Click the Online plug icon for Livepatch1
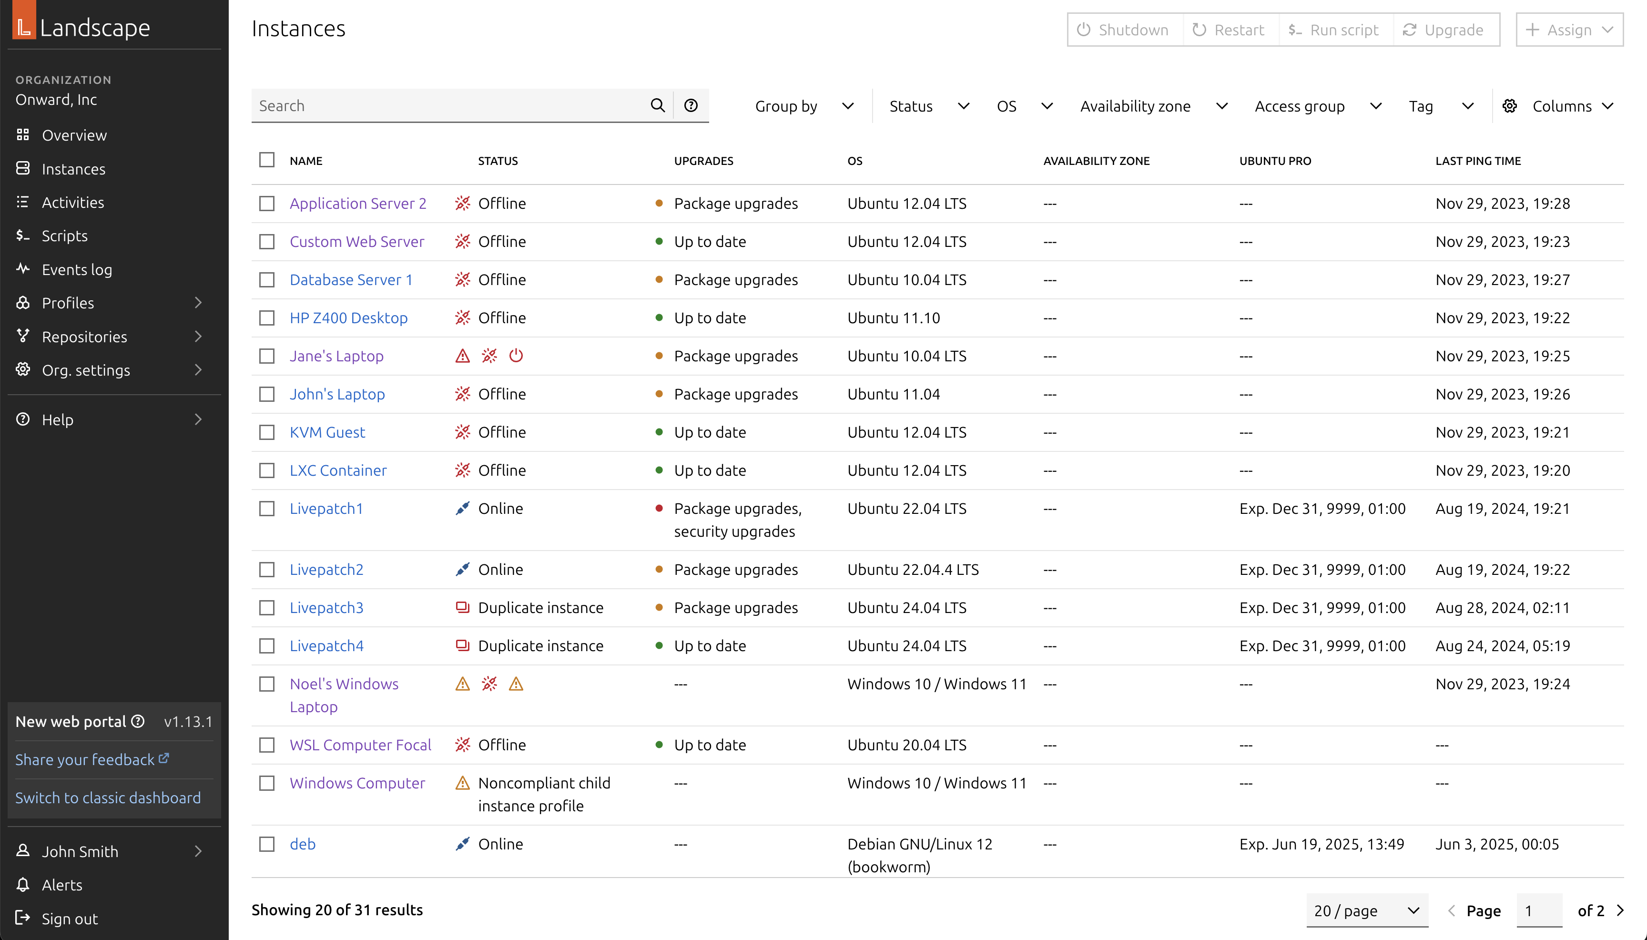This screenshot has width=1647, height=940. pos(463,509)
